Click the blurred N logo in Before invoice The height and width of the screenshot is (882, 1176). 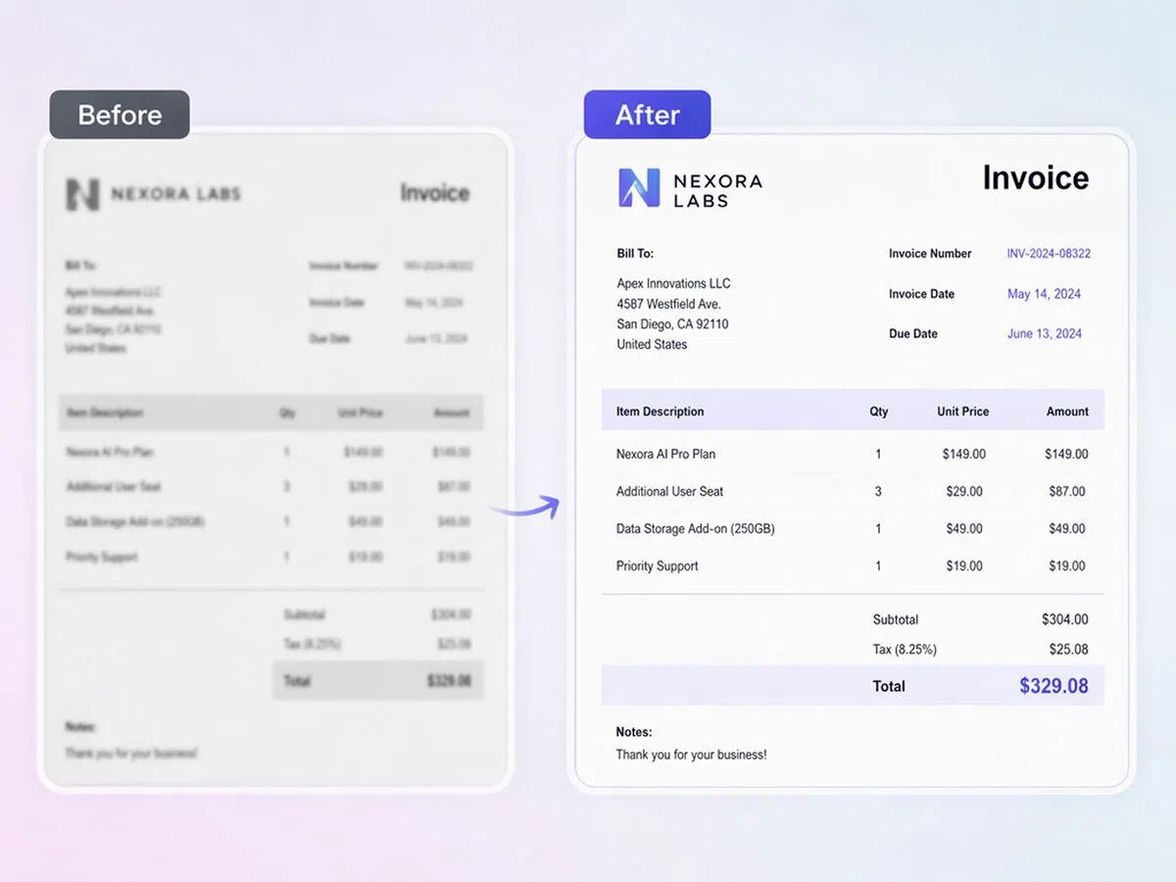[x=82, y=194]
